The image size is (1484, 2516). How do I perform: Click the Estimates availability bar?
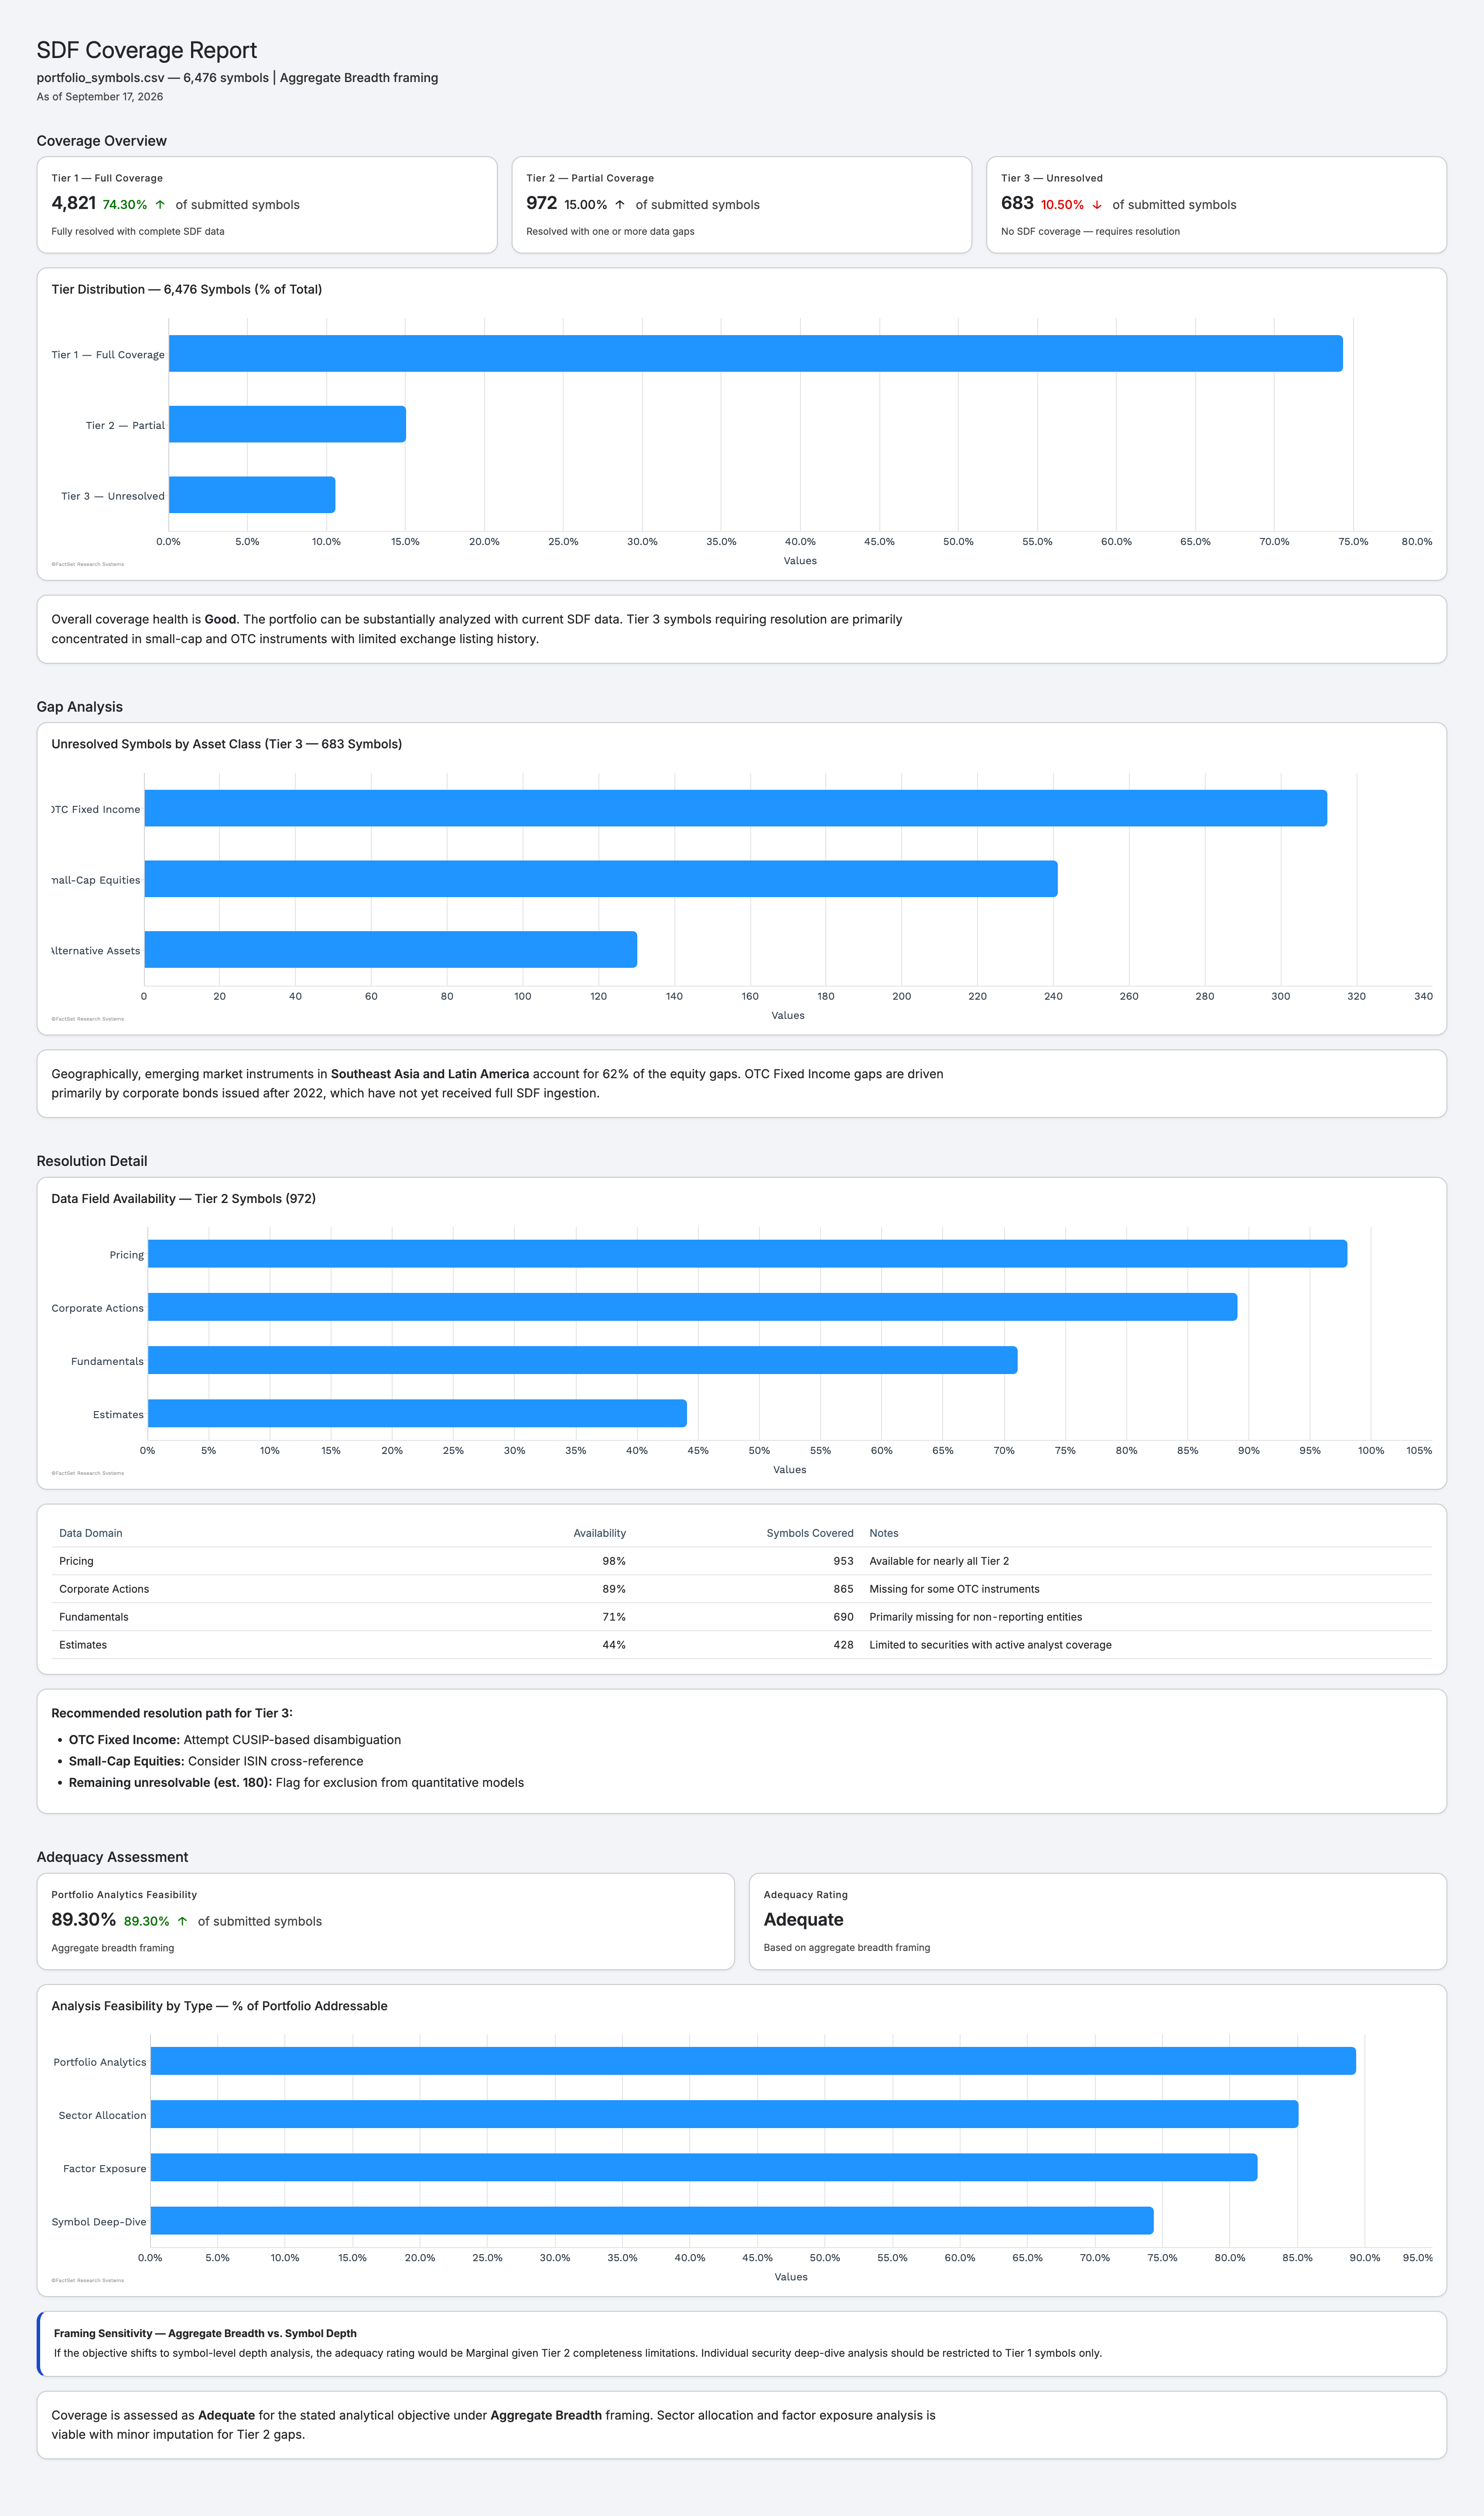click(417, 1413)
